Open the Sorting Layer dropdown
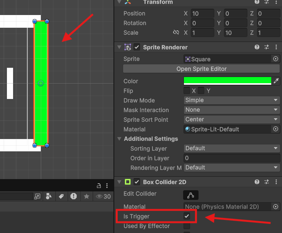Viewport: 282px width, 233px height. click(232, 148)
